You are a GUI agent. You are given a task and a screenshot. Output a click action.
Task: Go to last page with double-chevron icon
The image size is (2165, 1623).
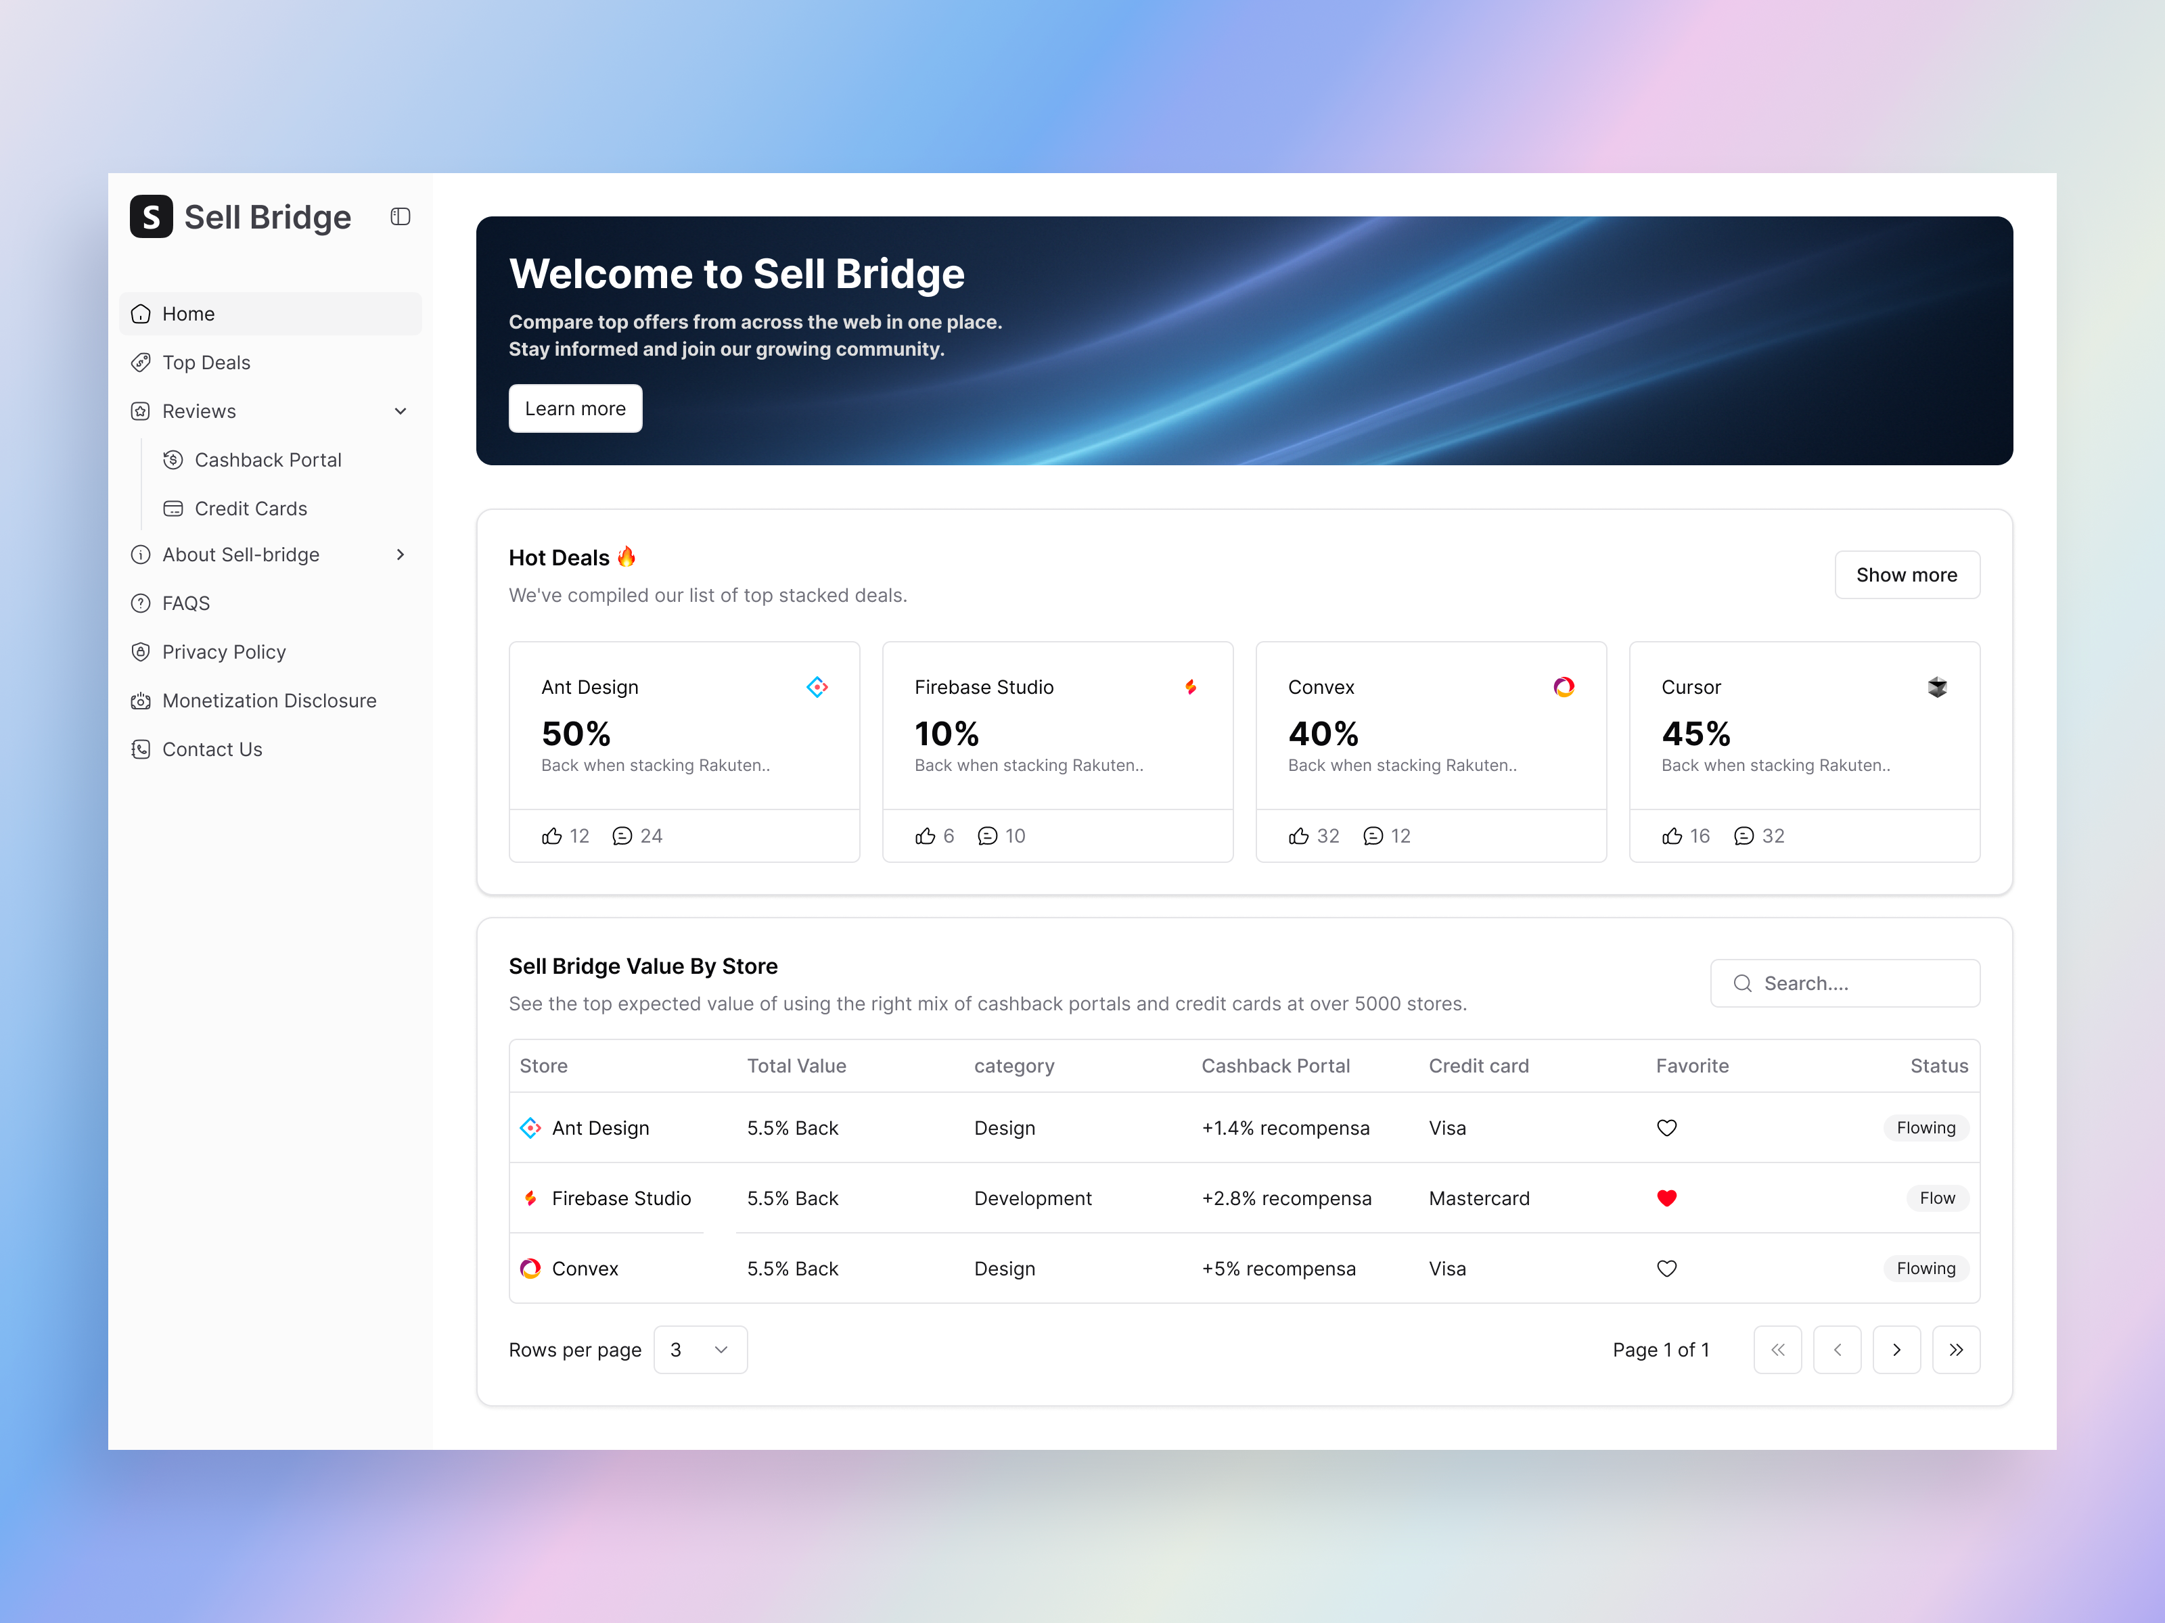pyautogui.click(x=1955, y=1350)
